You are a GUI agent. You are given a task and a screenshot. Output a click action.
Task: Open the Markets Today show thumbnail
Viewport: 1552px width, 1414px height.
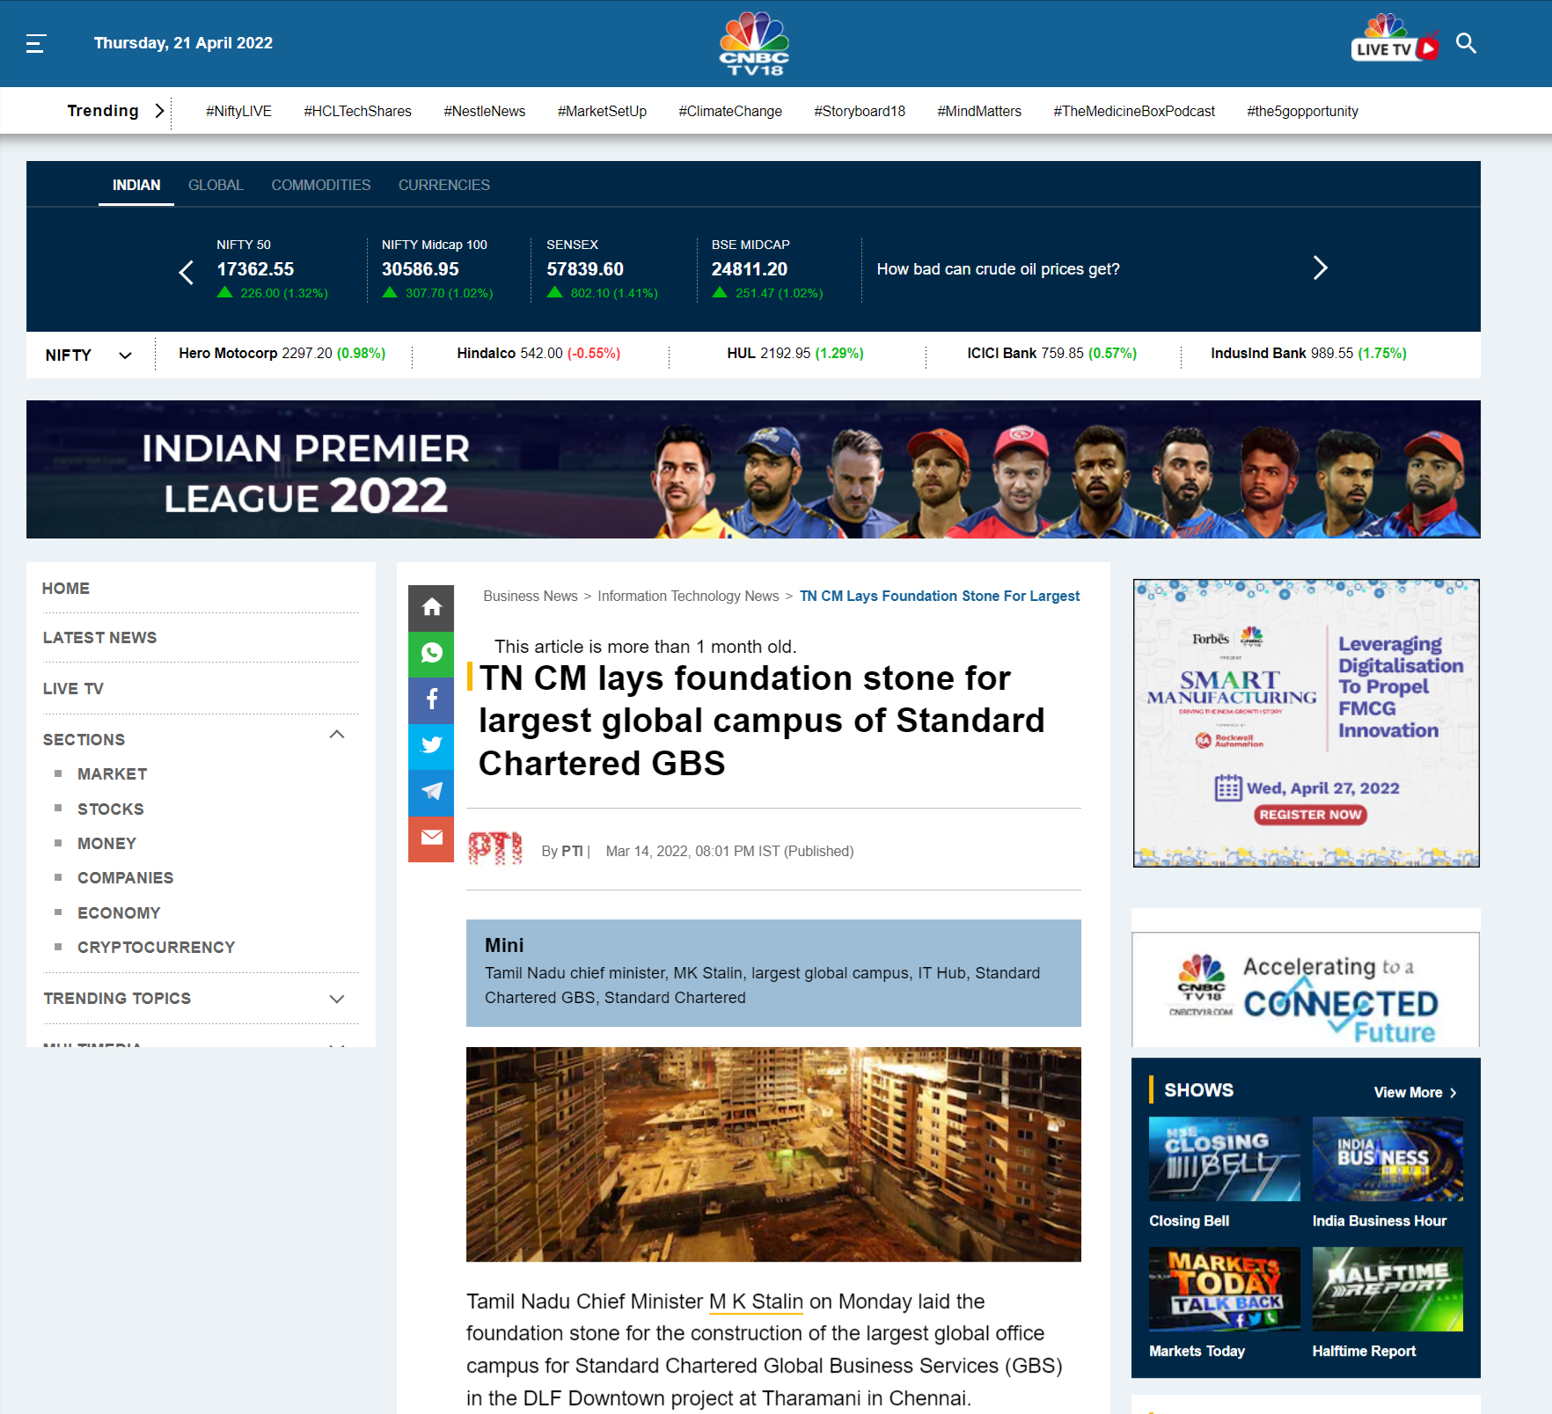1224,1289
